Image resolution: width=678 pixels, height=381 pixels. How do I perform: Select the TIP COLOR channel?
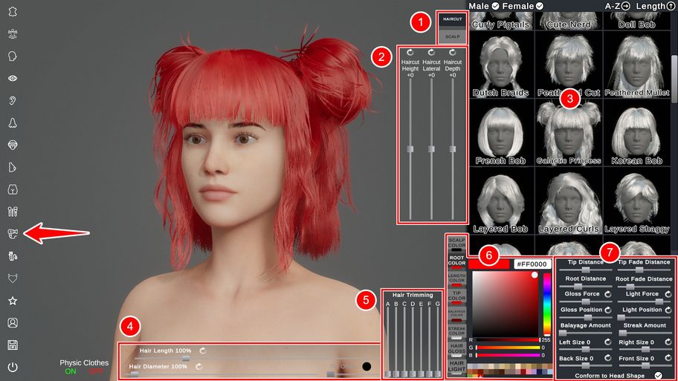point(456,297)
